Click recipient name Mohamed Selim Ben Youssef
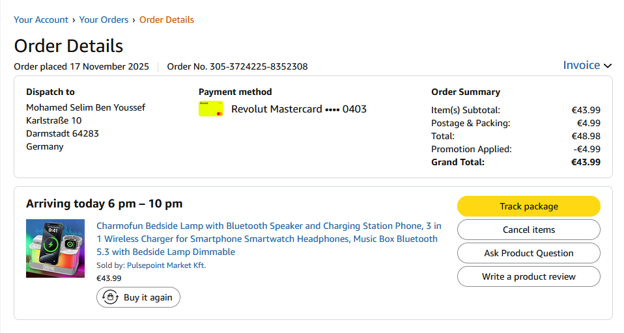Screen dimensions: 624x333 [85, 107]
